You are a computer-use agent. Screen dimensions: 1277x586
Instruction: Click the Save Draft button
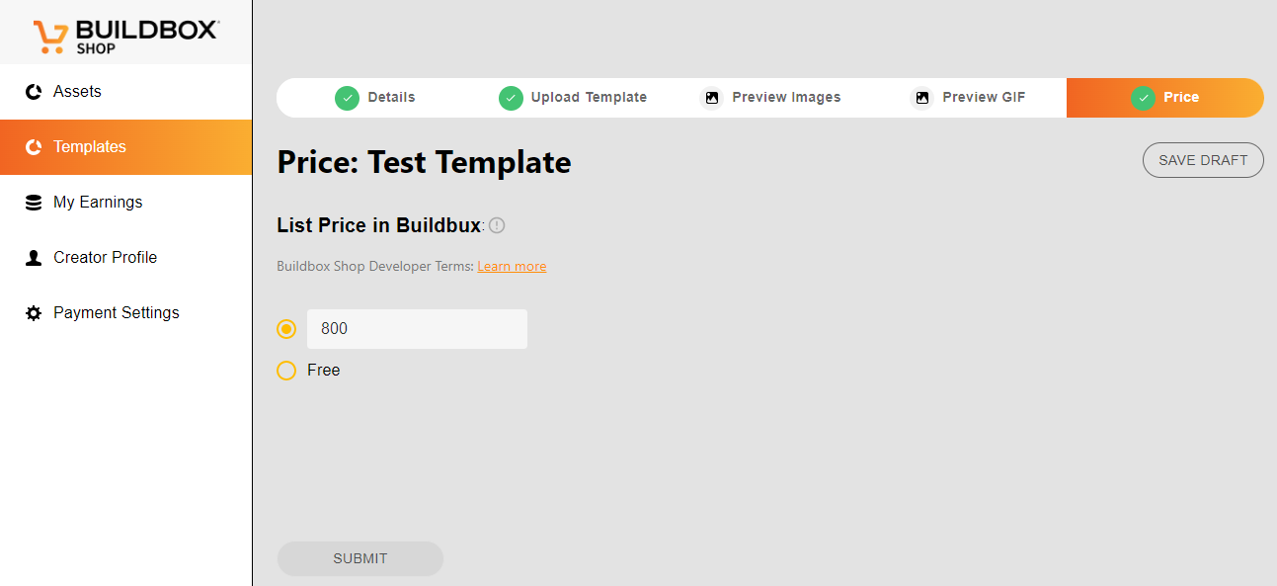pos(1203,160)
